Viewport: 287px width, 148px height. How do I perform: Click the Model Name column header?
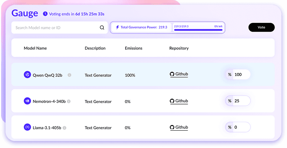pyautogui.click(x=35, y=48)
